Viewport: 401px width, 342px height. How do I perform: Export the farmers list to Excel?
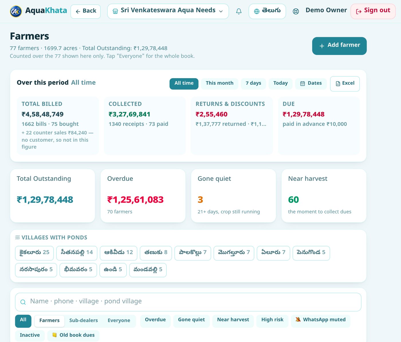(x=345, y=84)
